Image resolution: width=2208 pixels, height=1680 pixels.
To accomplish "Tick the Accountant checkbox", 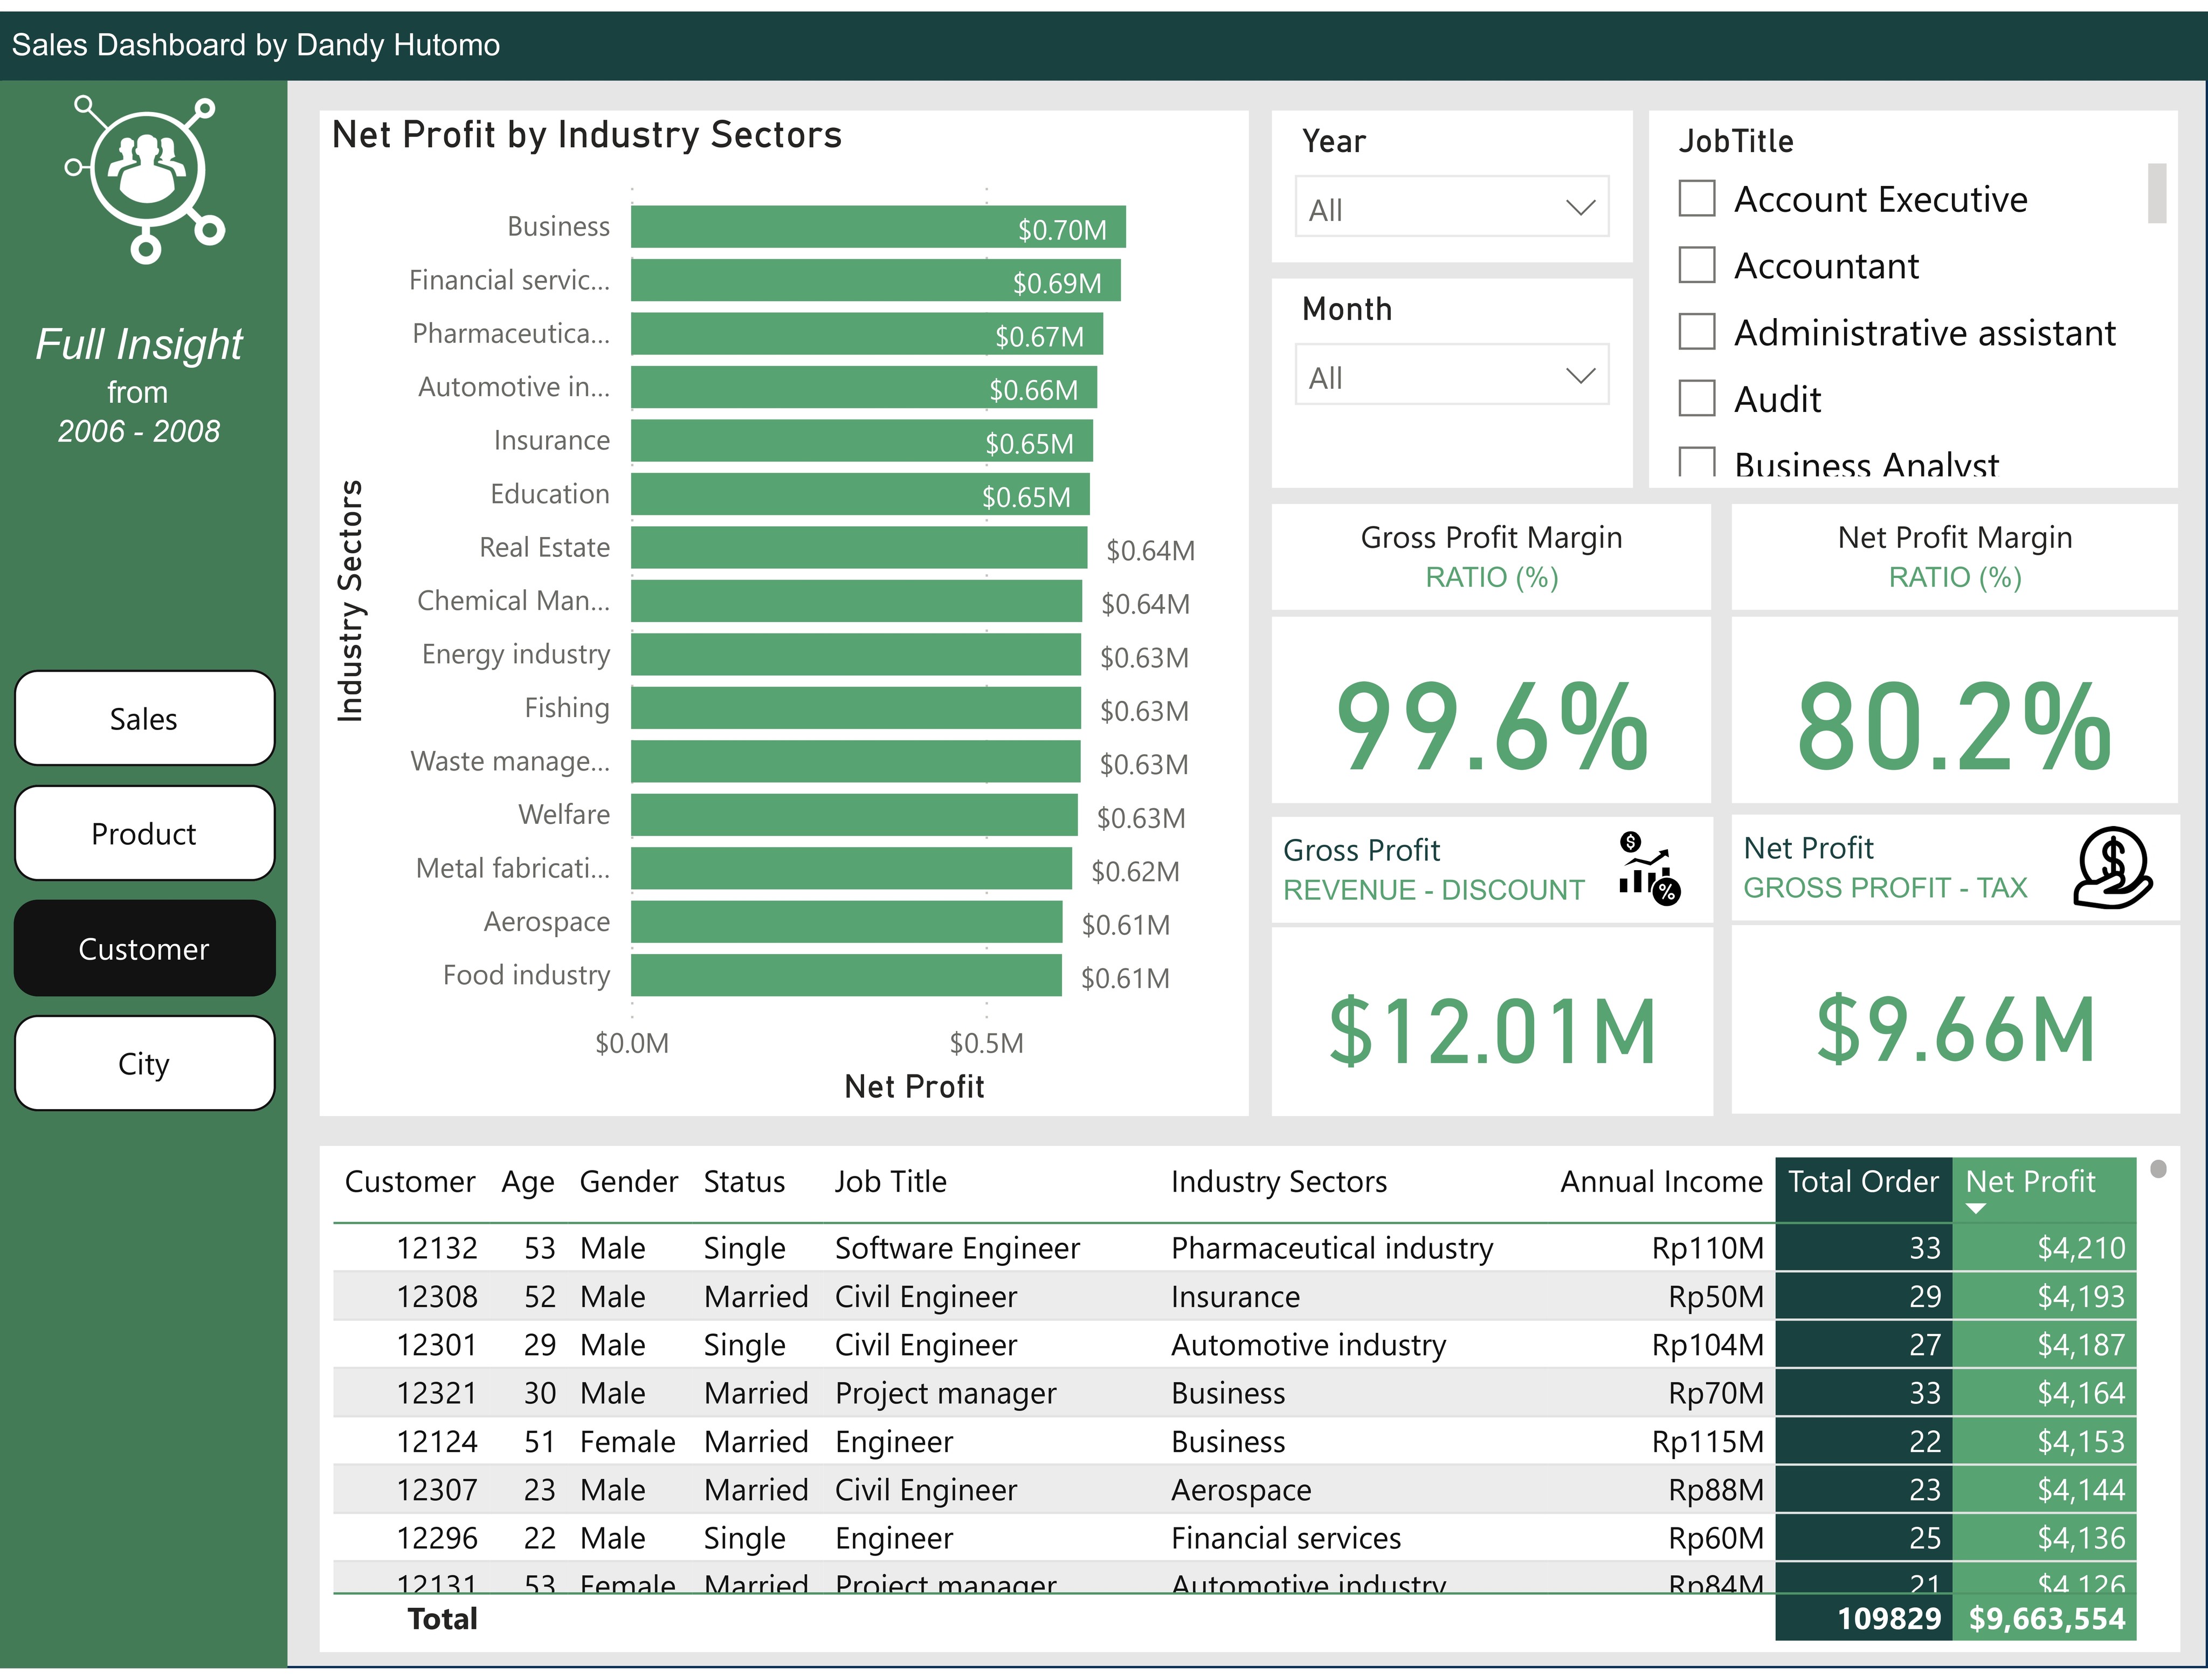I will (x=1696, y=265).
